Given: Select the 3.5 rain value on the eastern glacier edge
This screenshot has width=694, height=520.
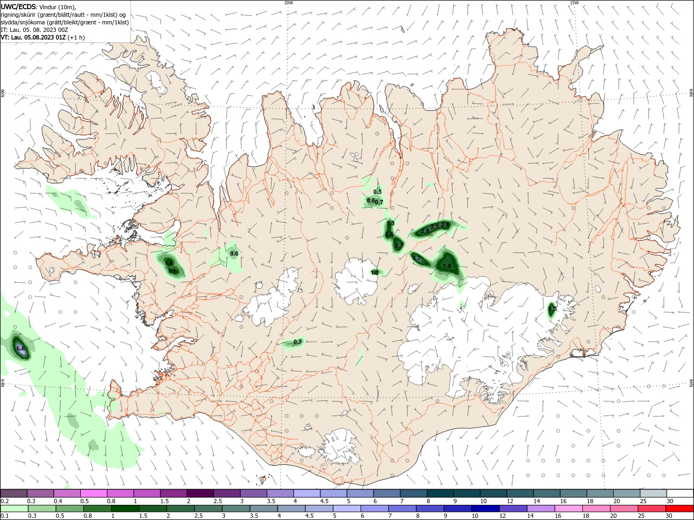Looking at the screenshot, I should pos(552,309).
